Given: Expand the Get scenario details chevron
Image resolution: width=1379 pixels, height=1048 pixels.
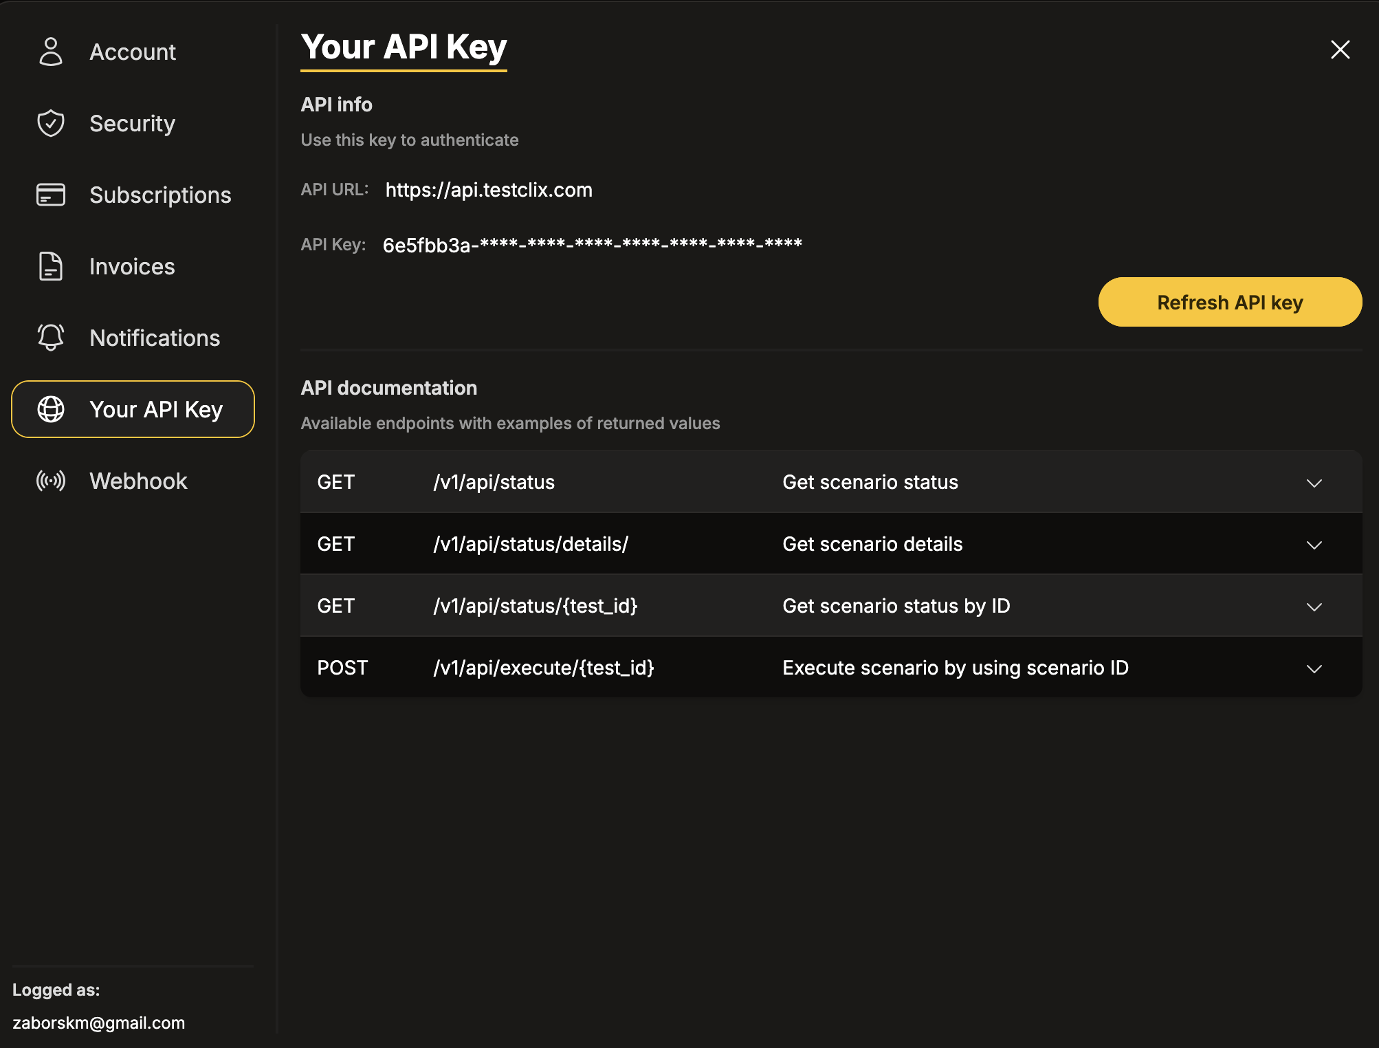Looking at the screenshot, I should click(1314, 545).
